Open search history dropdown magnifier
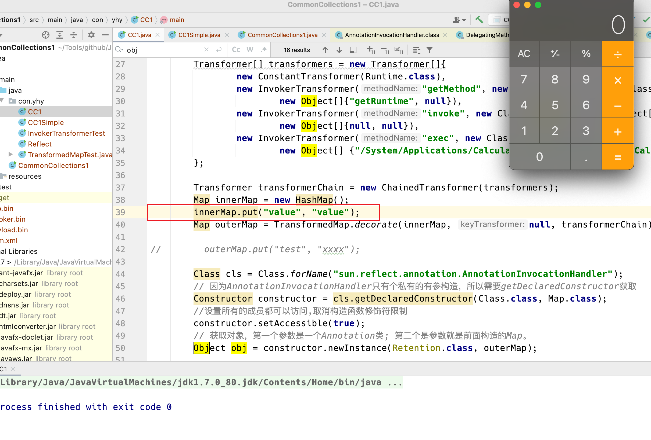This screenshot has width=651, height=440. (x=119, y=50)
